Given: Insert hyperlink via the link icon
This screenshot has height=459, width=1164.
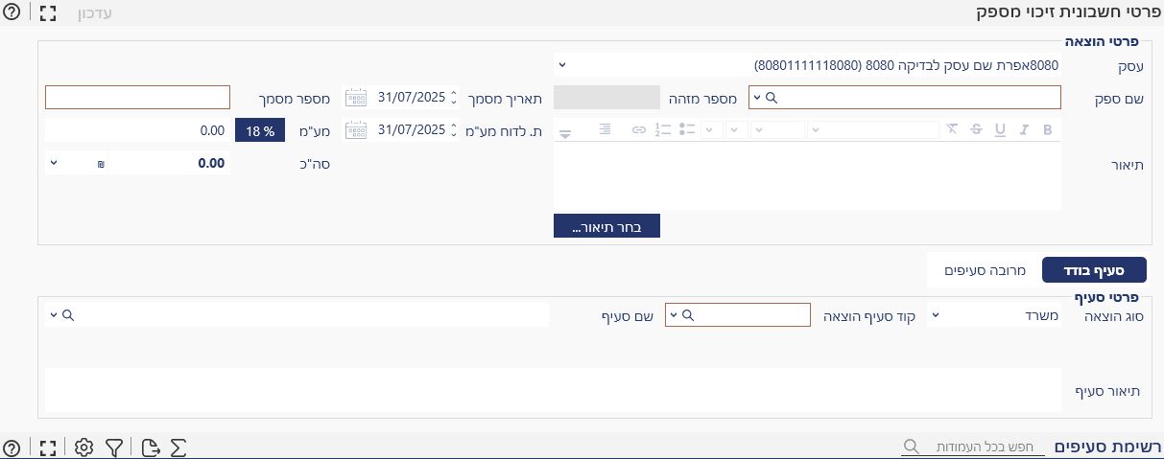Looking at the screenshot, I should click(639, 130).
